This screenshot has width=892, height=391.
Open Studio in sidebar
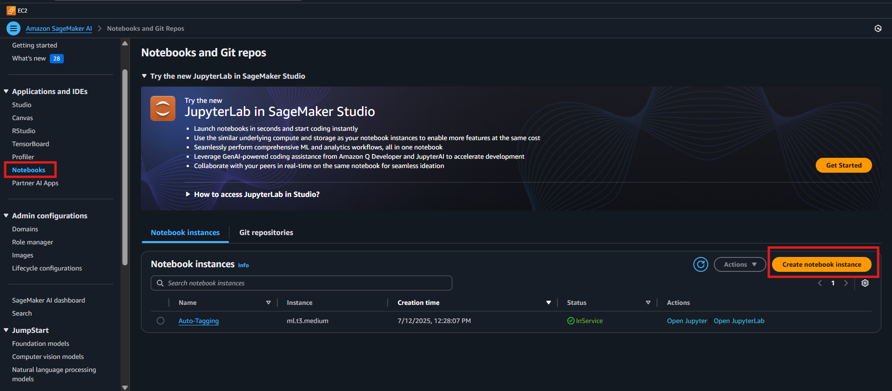[x=22, y=105]
